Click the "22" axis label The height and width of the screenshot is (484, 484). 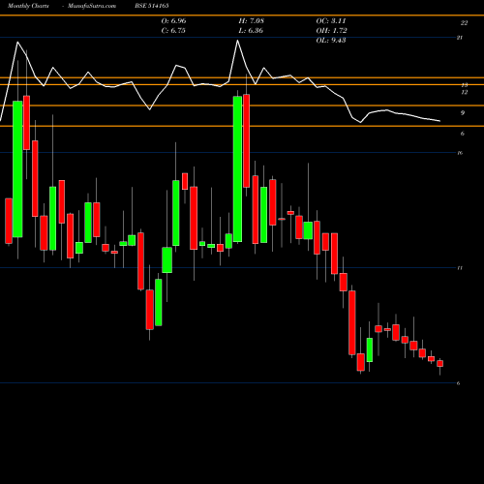464,23
